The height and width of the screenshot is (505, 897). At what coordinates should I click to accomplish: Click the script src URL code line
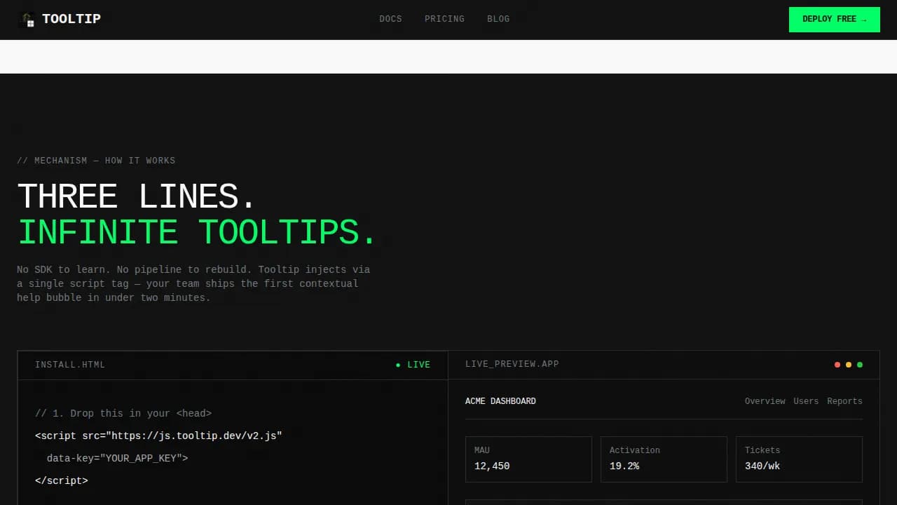(158, 436)
